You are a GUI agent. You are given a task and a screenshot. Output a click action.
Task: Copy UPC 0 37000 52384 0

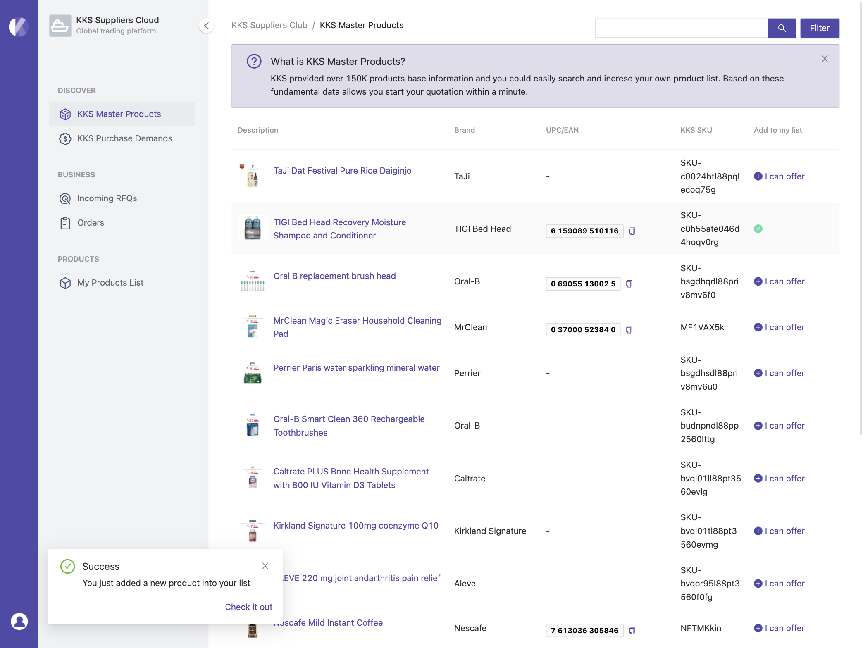click(x=629, y=330)
